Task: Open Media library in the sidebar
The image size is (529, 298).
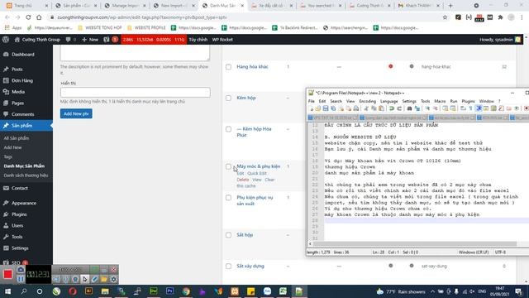Action: click(18, 92)
